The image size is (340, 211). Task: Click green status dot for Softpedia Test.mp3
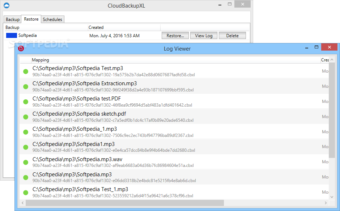(26, 72)
